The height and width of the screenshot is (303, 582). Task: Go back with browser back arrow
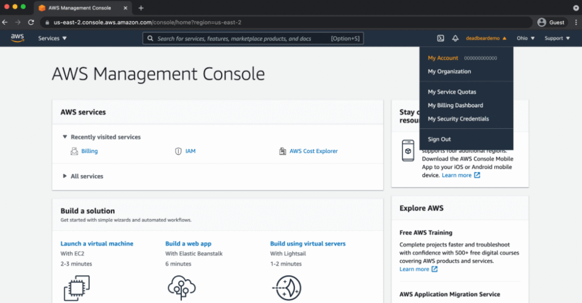pos(5,22)
